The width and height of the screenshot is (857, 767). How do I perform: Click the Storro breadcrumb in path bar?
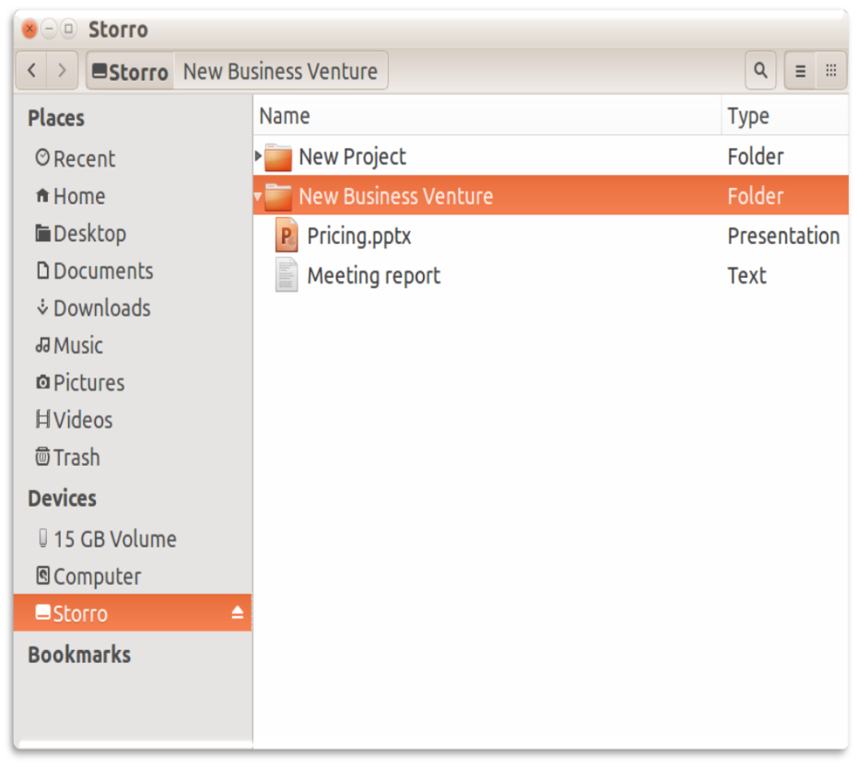tap(130, 71)
